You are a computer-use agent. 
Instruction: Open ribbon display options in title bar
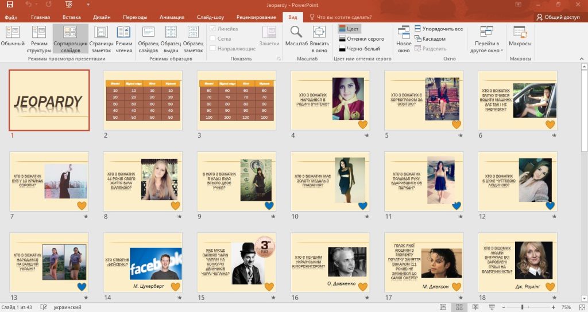click(519, 5)
